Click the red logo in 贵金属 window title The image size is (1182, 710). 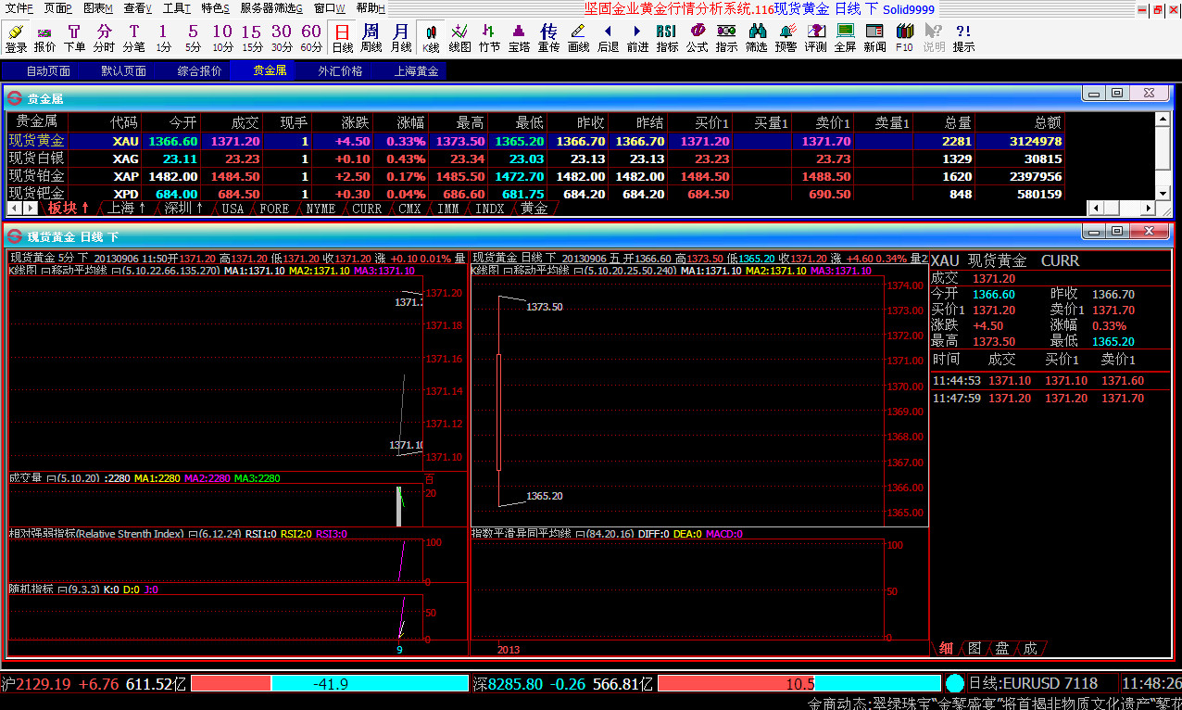[14, 97]
